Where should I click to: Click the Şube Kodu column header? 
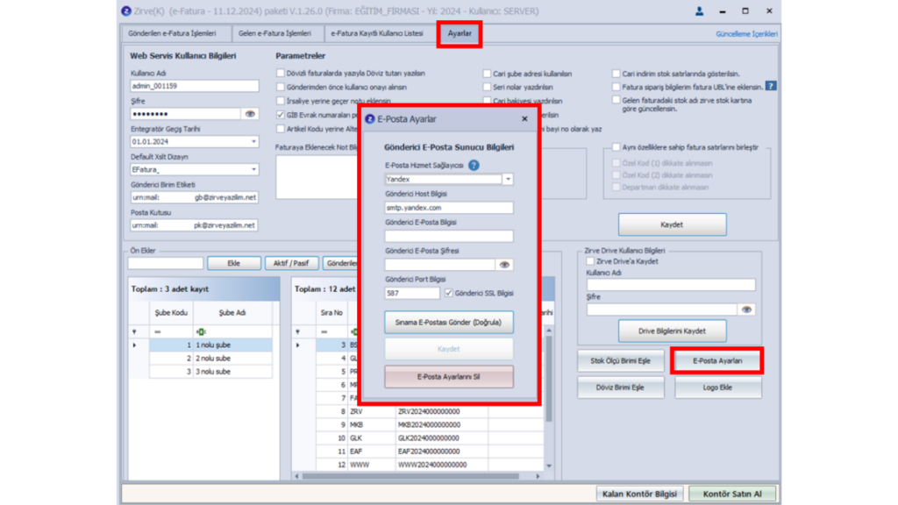(x=171, y=313)
